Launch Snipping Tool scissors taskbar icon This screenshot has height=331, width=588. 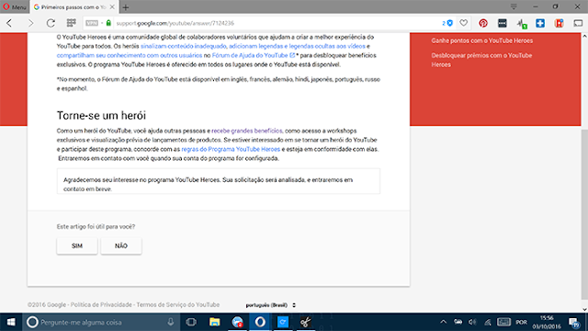[306, 322]
